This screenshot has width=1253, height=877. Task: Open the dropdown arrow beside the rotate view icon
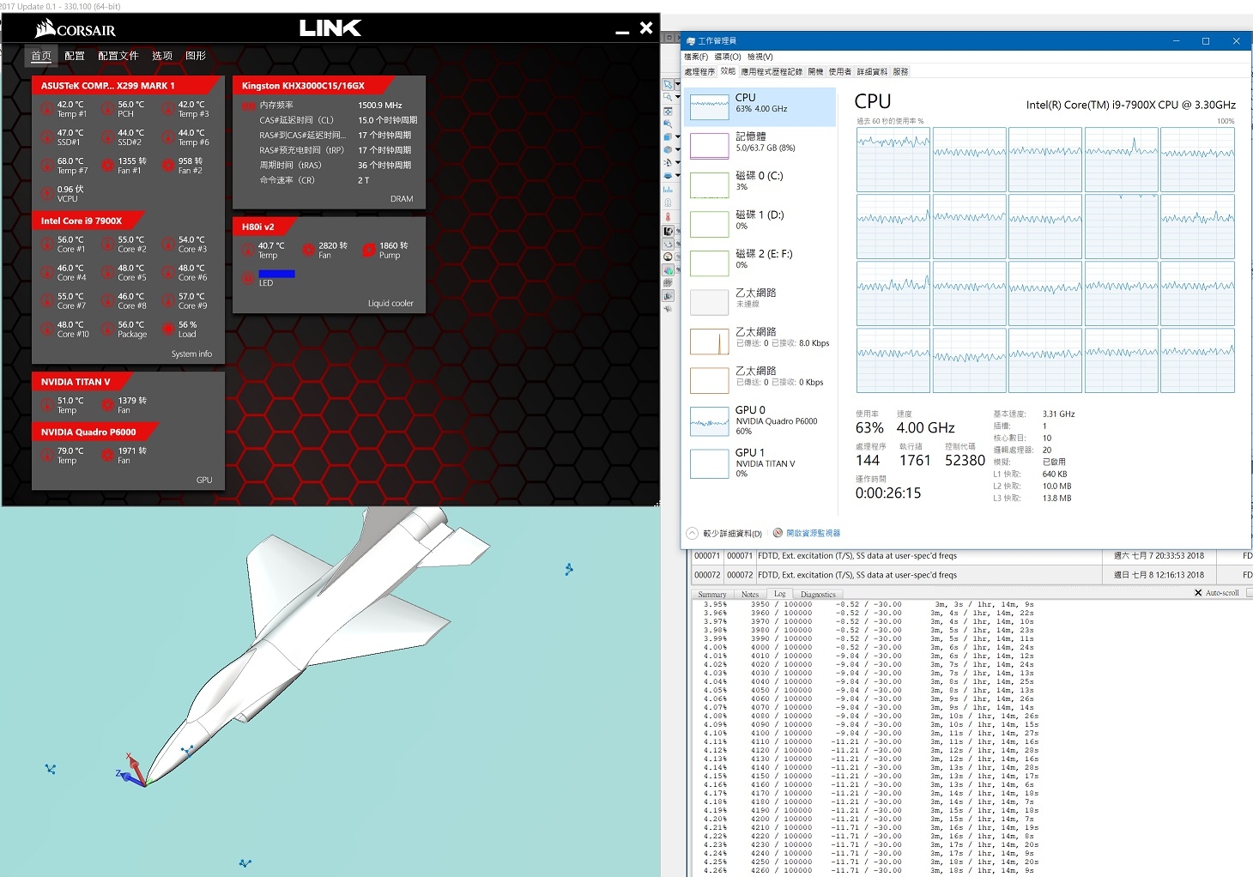(677, 162)
